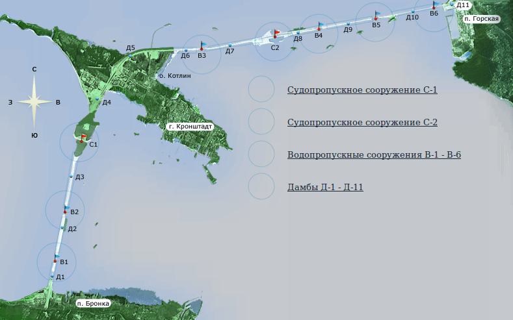Pick the B6 flag marker
The width and height of the screenshot is (513, 320).
pos(434,5)
